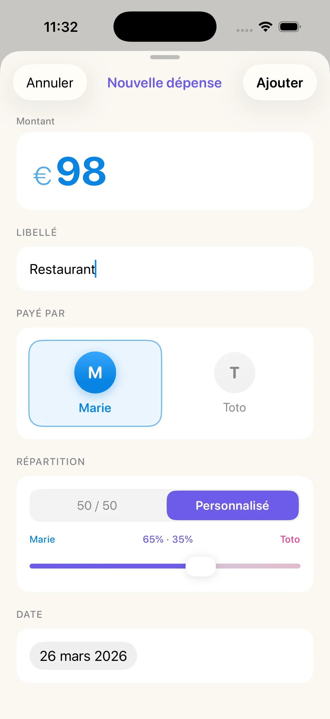Viewport: 330px width, 719px height.
Task: Tap the Nouvelle dépense title
Action: 164,83
